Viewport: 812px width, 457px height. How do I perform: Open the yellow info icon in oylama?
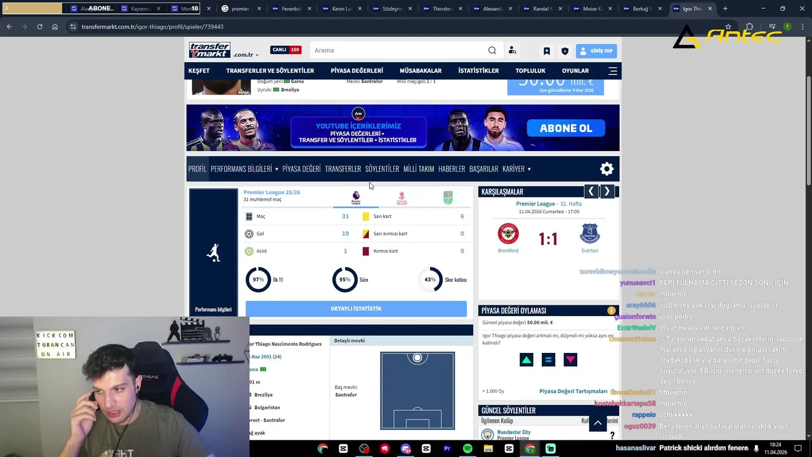coord(612,310)
